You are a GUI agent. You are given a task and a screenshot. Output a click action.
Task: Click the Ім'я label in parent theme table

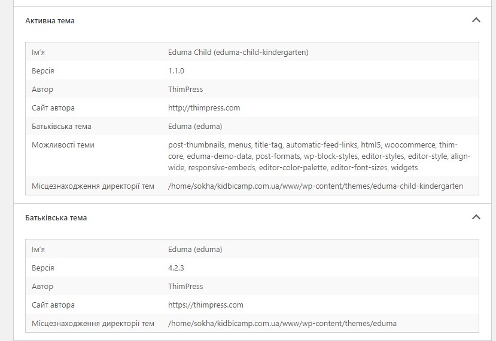[x=38, y=250]
